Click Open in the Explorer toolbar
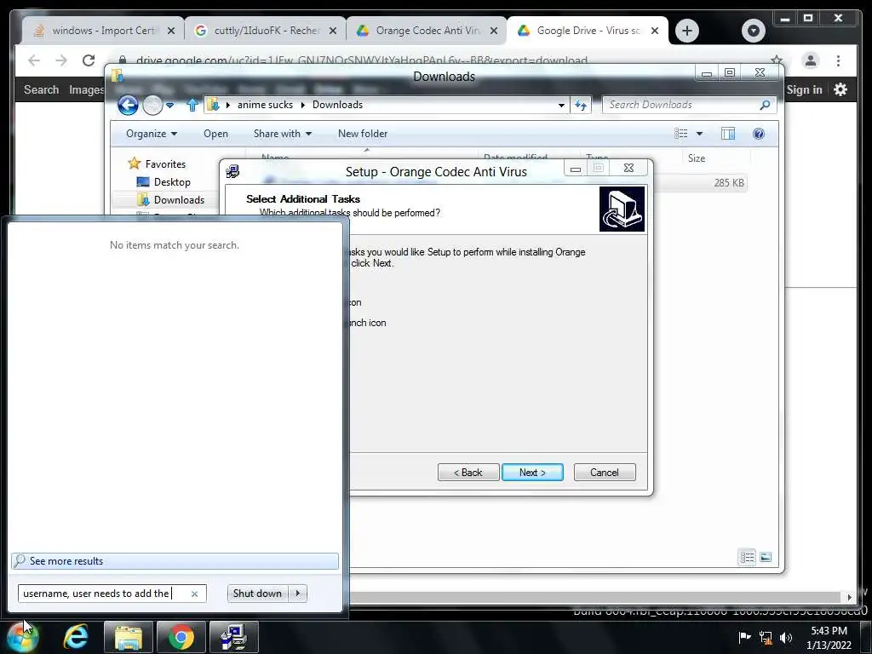Image resolution: width=872 pixels, height=654 pixels. point(215,134)
